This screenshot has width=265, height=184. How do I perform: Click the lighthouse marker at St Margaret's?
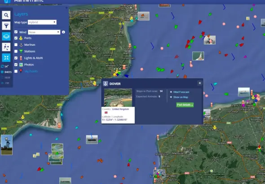click(124, 67)
